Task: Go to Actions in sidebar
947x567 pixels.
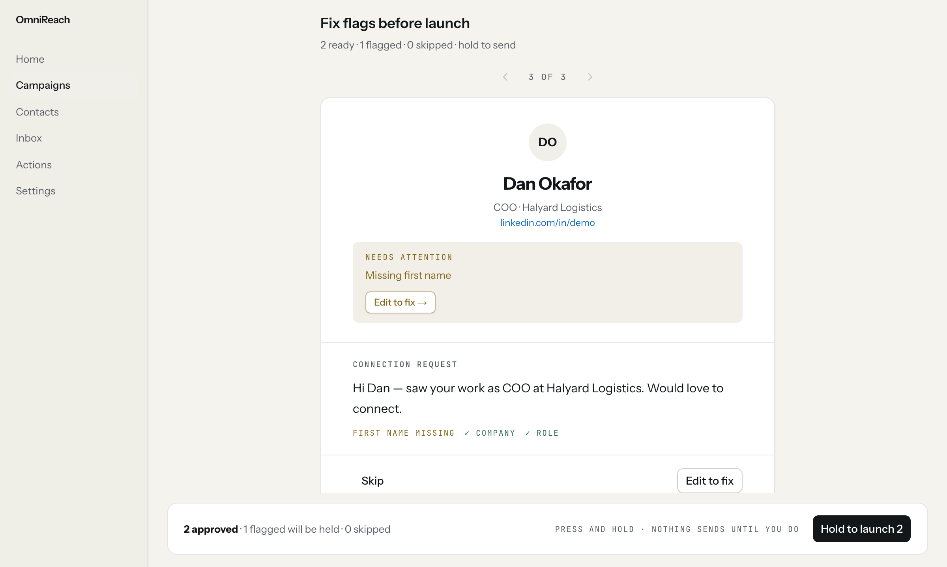Action: [34, 165]
